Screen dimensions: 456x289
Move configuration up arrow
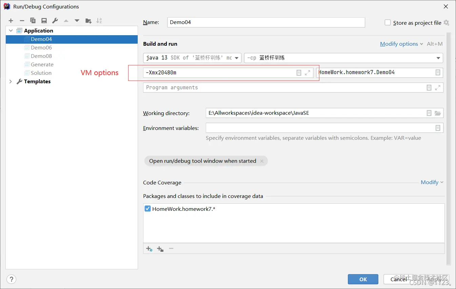click(66, 21)
